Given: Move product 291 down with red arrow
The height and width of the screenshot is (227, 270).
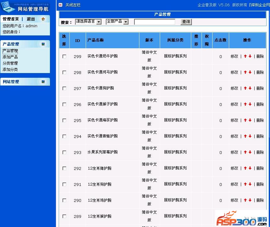Looking at the screenshot, I should pos(250,184).
